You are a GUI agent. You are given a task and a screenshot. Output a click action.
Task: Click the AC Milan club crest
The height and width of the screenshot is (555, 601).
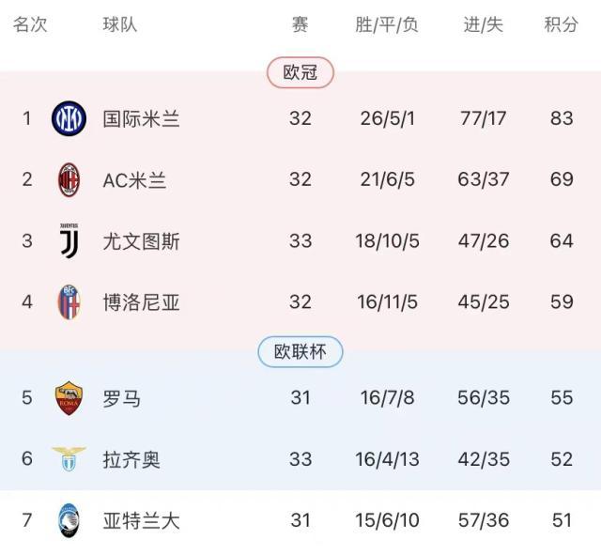tap(69, 179)
